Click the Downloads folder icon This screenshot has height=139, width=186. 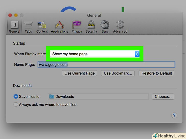[52, 96]
